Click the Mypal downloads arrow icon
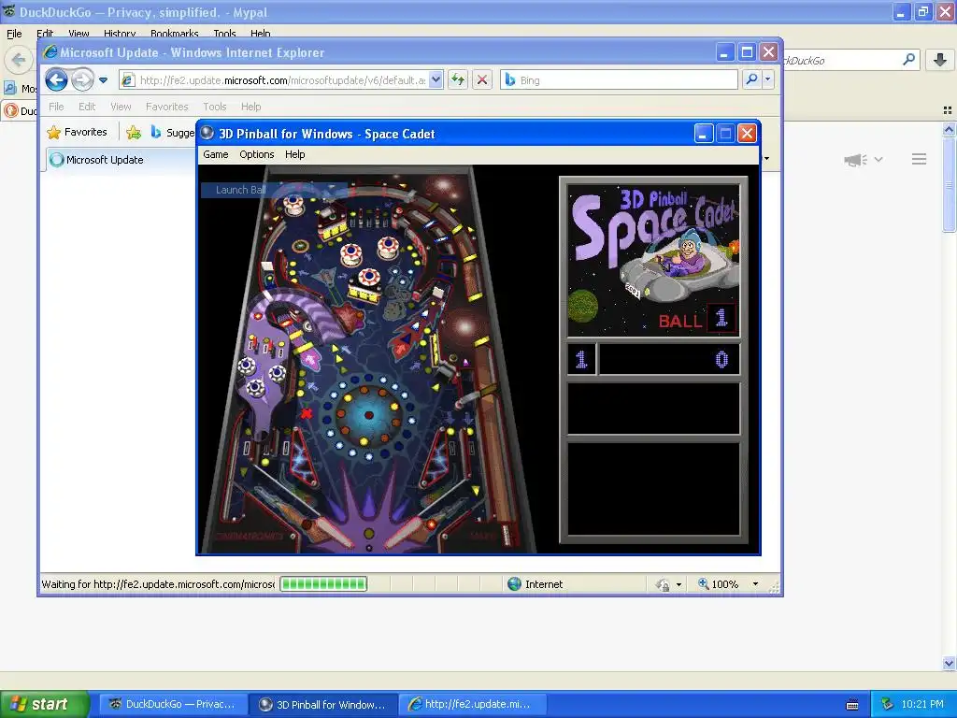The height and width of the screenshot is (718, 957). tap(940, 60)
